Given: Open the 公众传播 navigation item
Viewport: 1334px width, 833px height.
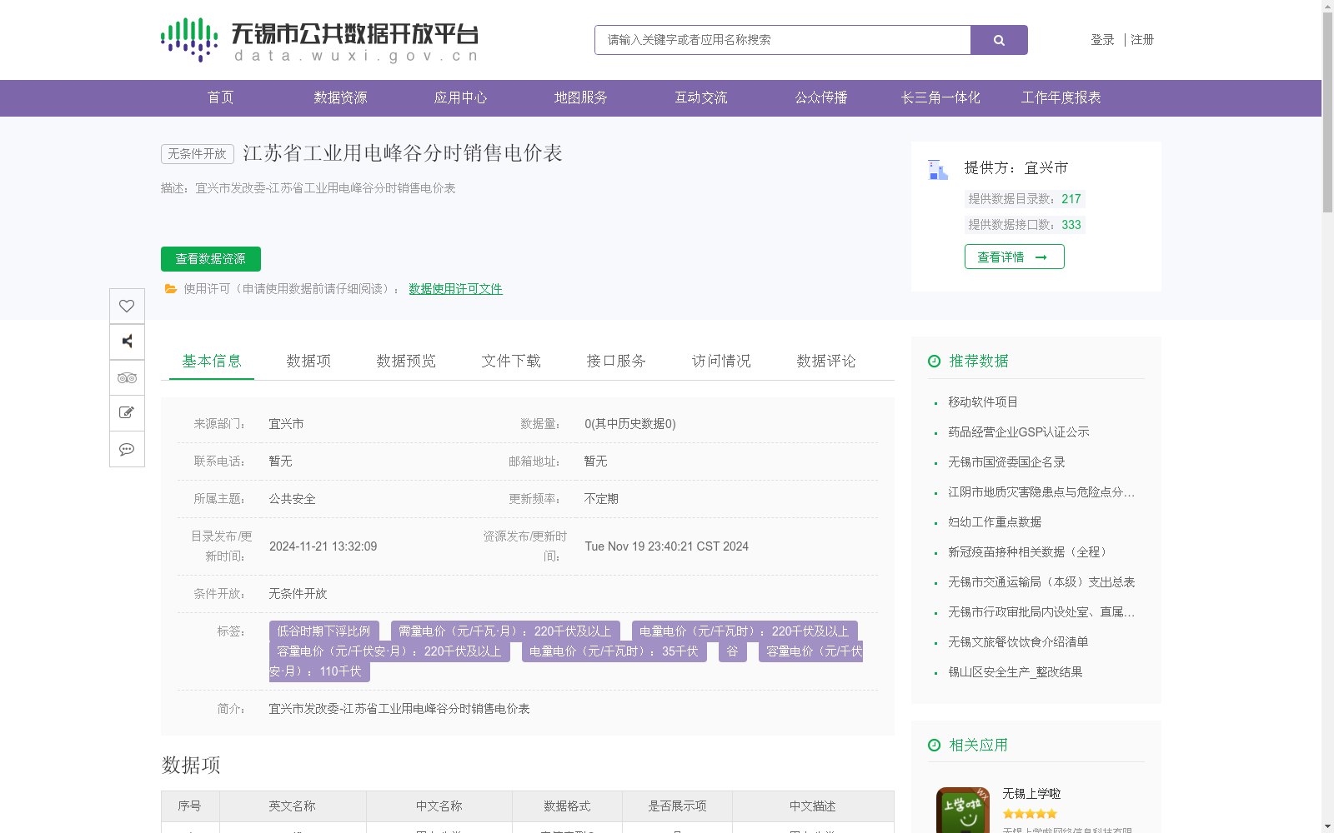Looking at the screenshot, I should click(820, 97).
